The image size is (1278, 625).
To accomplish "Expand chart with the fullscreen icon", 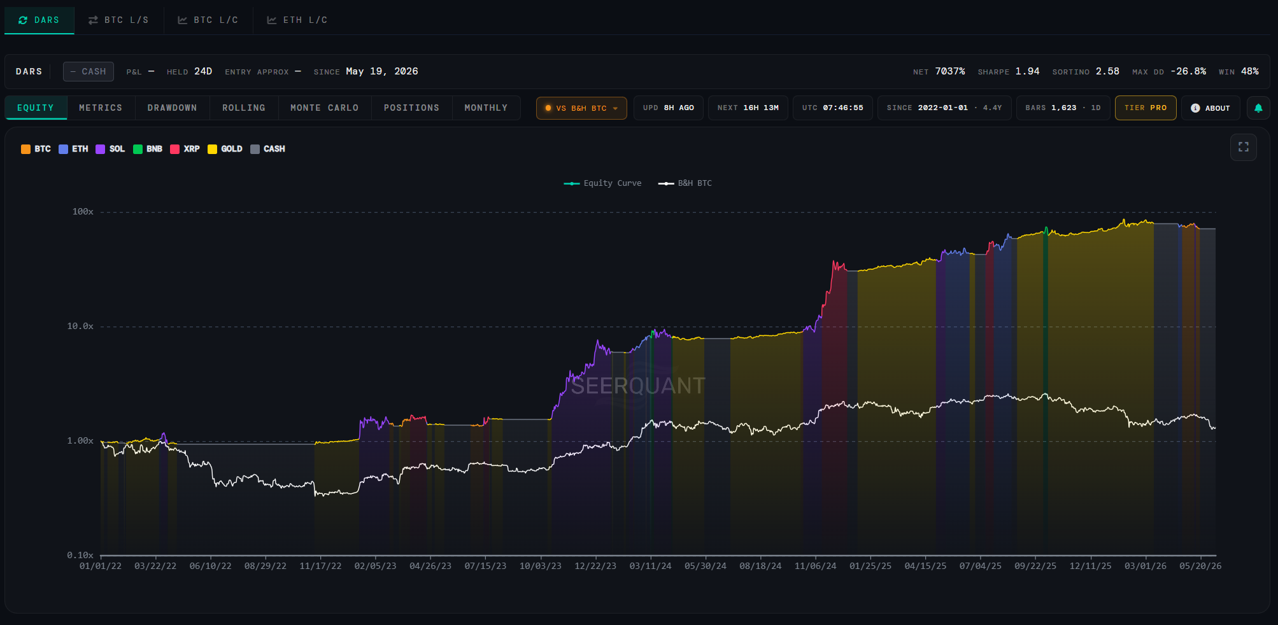I will pos(1244,147).
